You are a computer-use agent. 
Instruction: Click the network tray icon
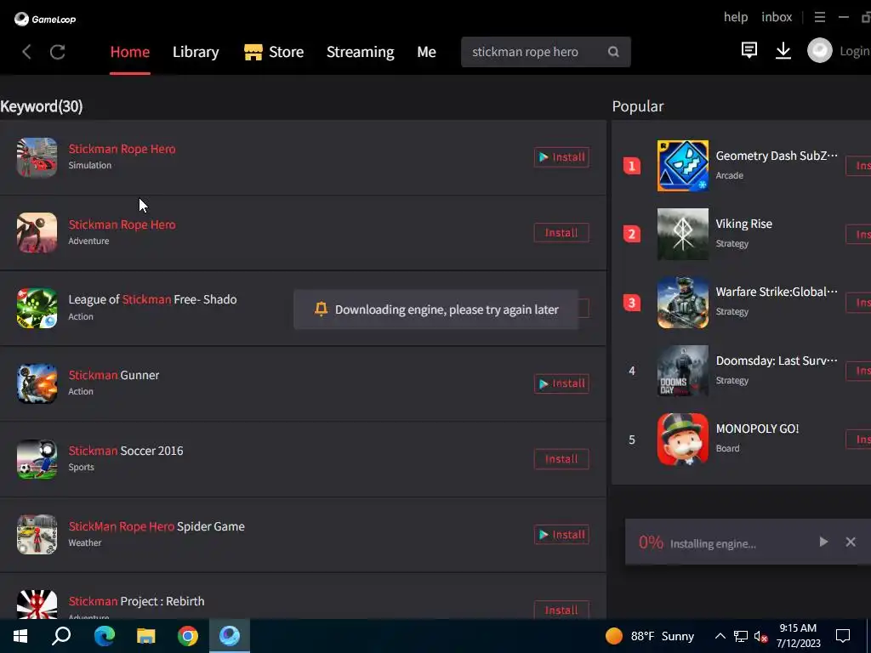click(x=741, y=636)
